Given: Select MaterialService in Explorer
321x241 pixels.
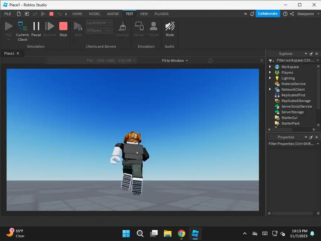Looking at the screenshot, I should tap(293, 83).
